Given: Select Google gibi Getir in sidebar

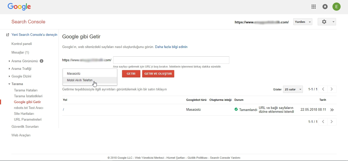Looking at the screenshot, I should (28, 102).
